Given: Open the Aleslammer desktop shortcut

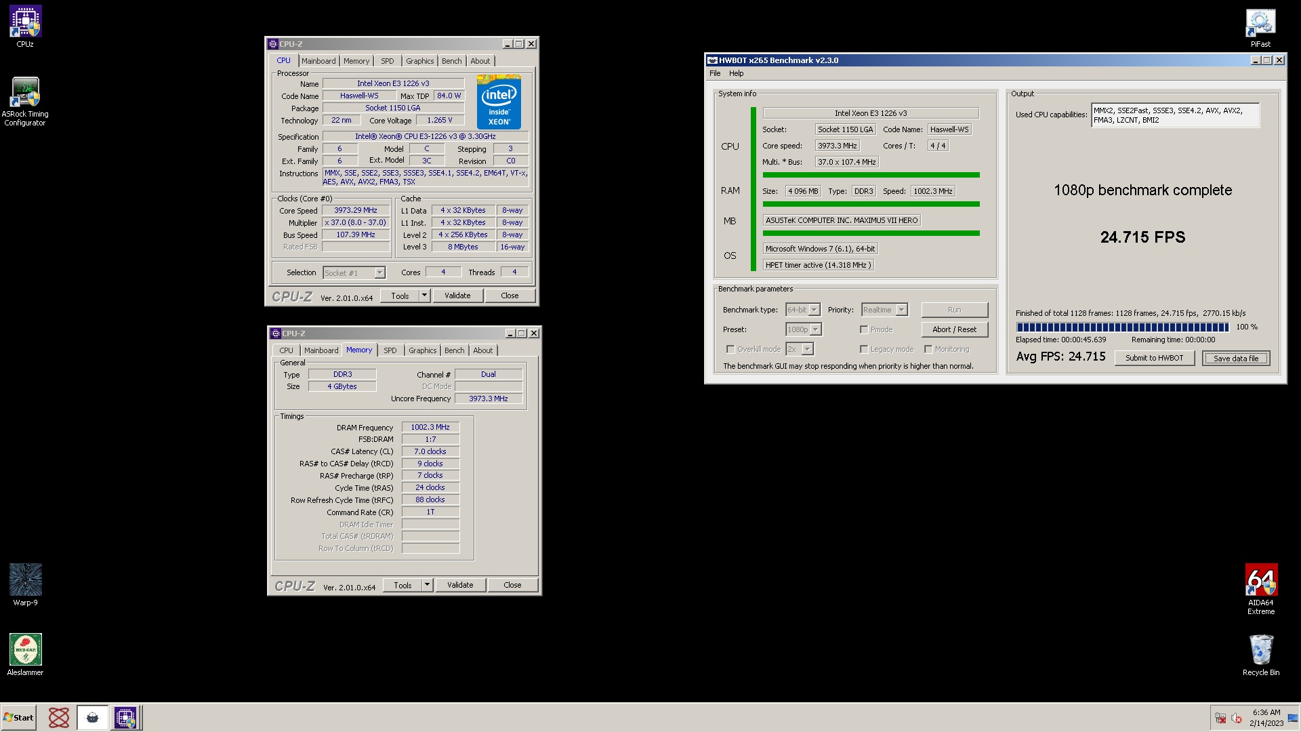Looking at the screenshot, I should click(x=25, y=655).
